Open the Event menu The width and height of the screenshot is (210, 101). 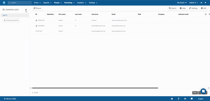[x=37, y=3]
